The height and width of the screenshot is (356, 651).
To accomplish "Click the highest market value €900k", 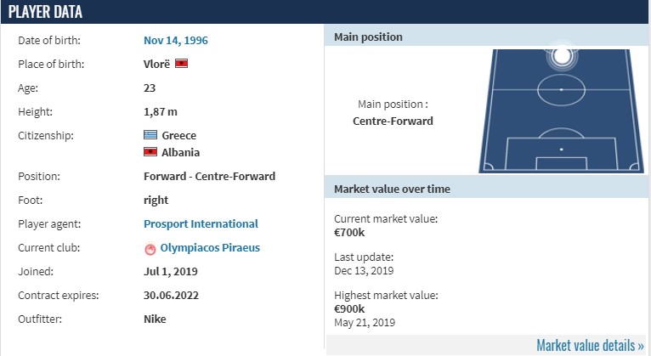I will 349,308.
